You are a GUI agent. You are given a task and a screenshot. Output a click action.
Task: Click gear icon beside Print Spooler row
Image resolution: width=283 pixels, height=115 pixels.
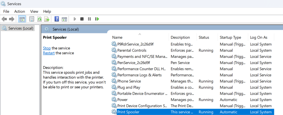(114, 112)
